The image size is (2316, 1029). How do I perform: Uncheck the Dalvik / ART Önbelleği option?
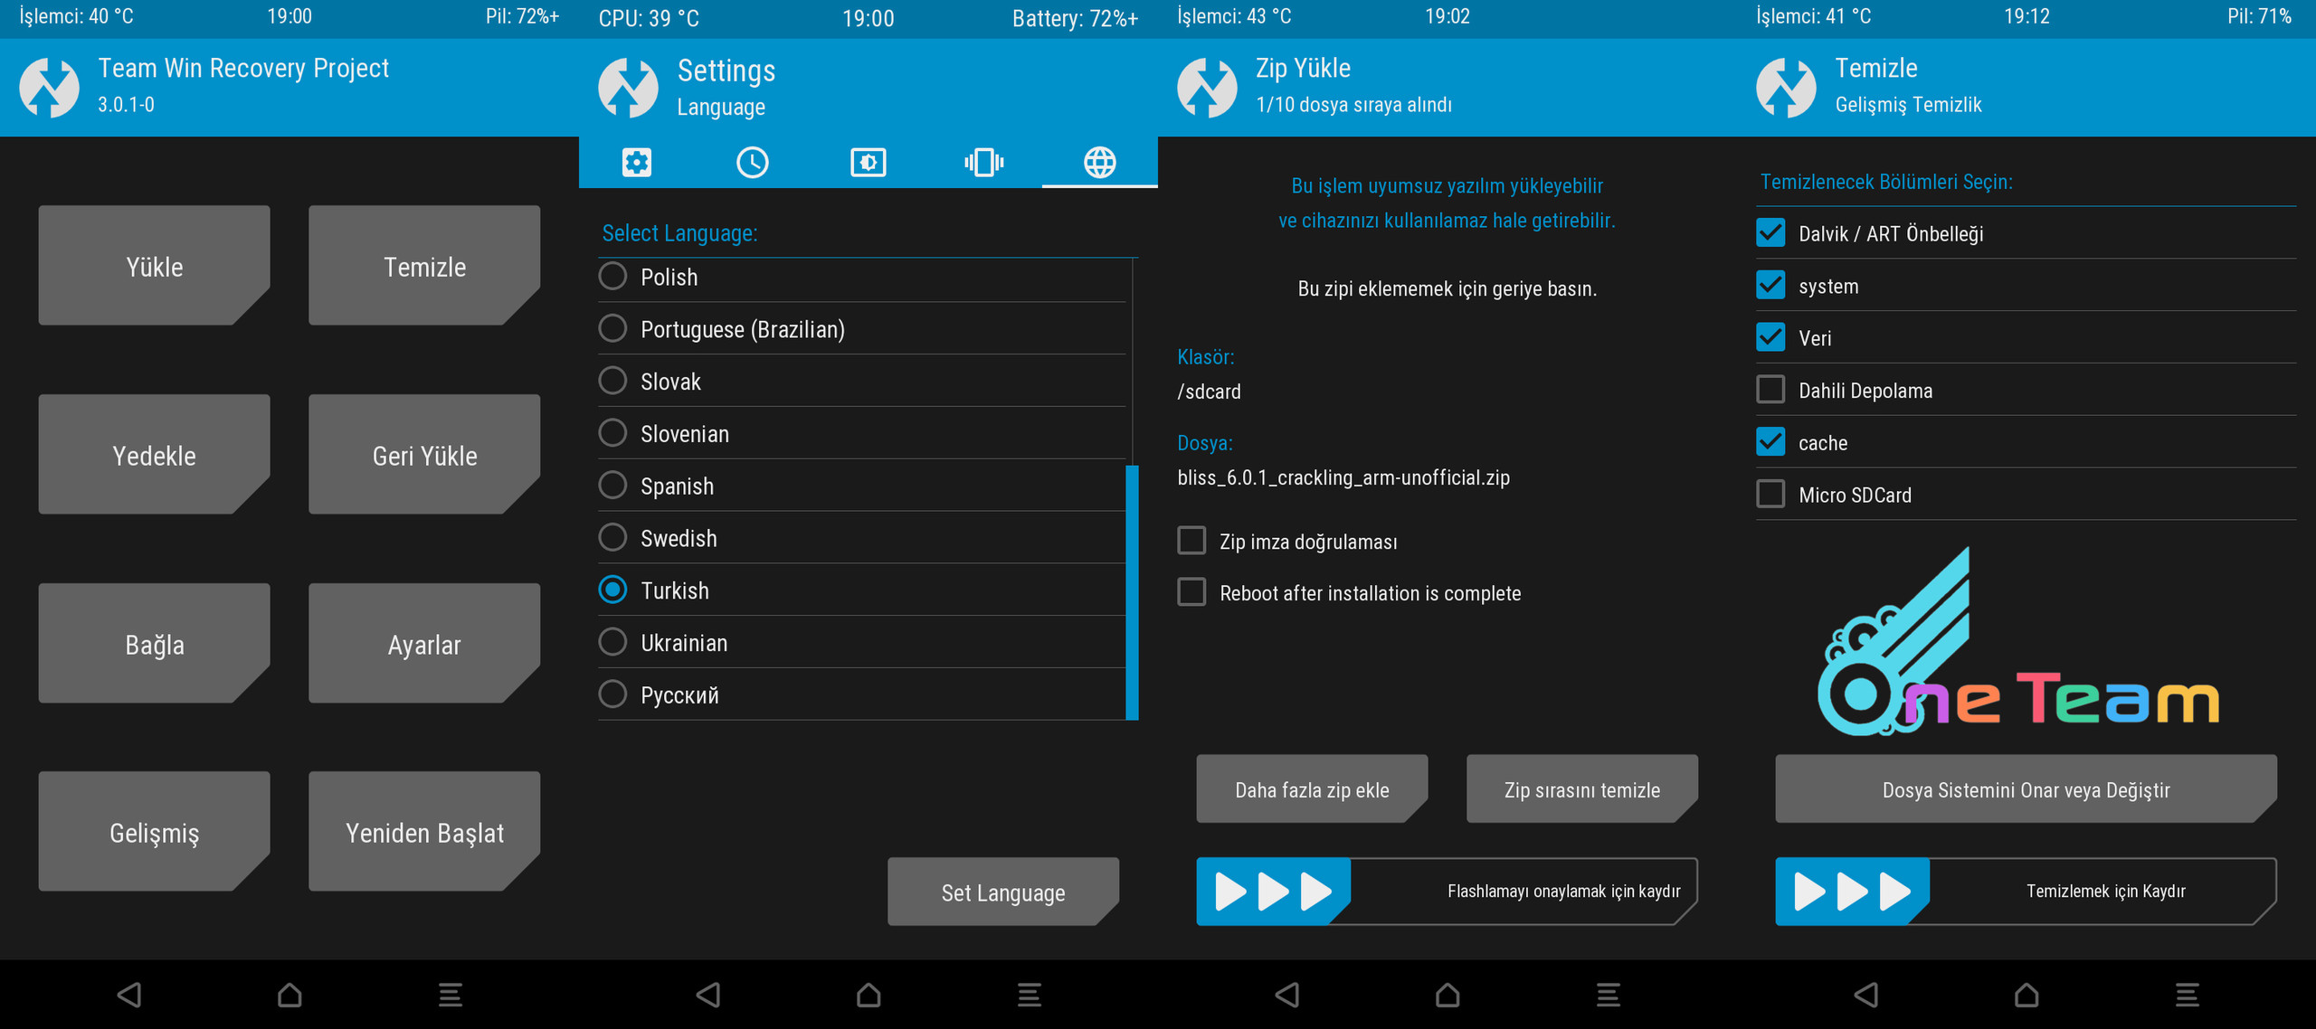pyautogui.click(x=1770, y=233)
